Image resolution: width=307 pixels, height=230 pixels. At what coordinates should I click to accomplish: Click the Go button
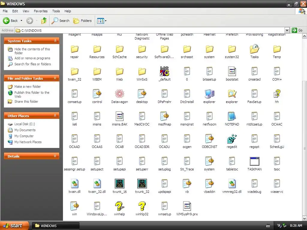[x=297, y=30]
